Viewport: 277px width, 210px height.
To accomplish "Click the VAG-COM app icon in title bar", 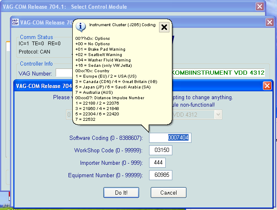I will click(15, 22).
